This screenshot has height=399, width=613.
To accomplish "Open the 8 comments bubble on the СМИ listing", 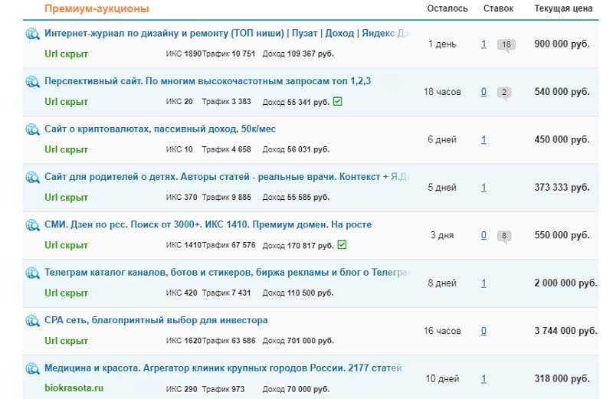I will point(503,236).
